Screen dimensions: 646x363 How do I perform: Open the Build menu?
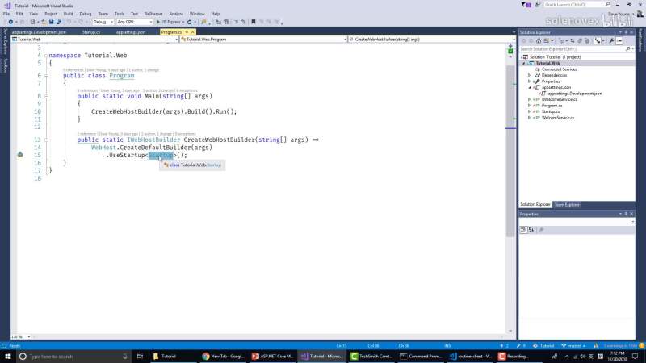(68, 14)
